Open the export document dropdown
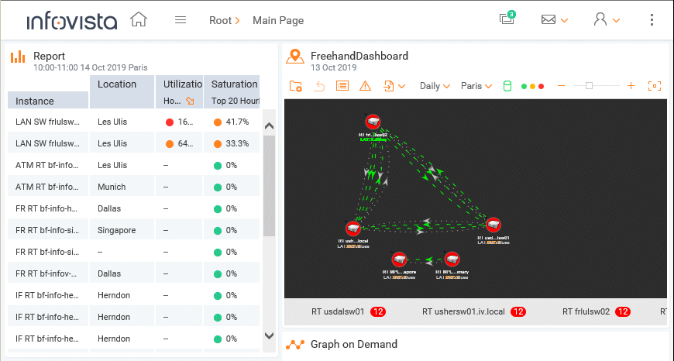 coord(394,87)
